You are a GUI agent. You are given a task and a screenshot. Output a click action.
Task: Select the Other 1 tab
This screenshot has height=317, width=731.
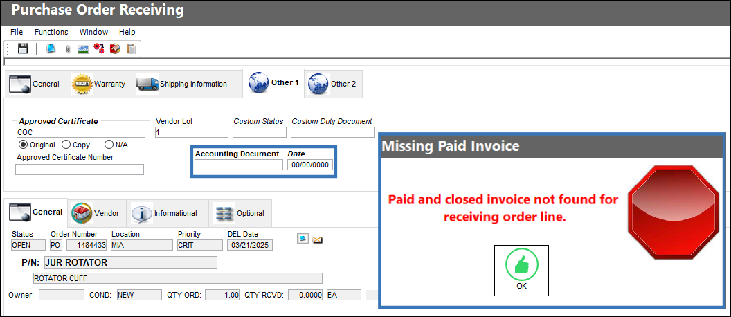(x=273, y=83)
